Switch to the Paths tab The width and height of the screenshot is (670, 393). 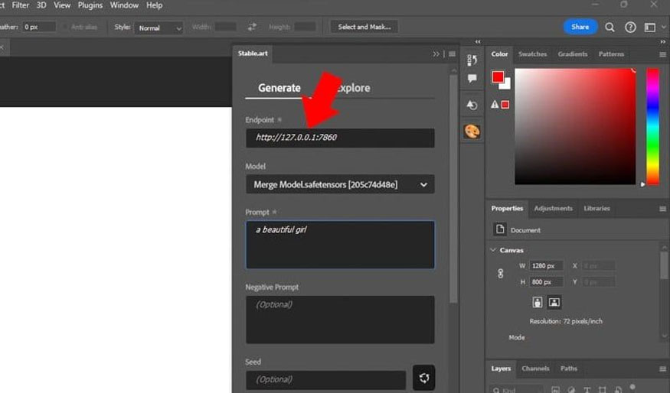[569, 369]
